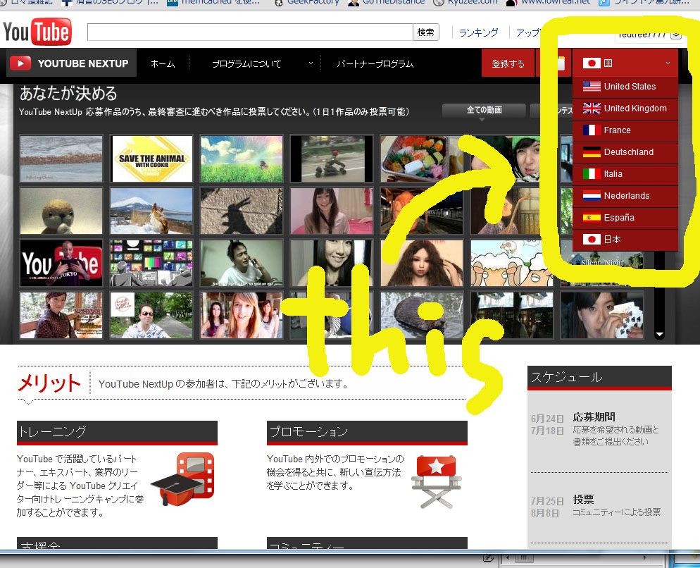
Task: Click the プロモーション section heading
Action: (367, 432)
